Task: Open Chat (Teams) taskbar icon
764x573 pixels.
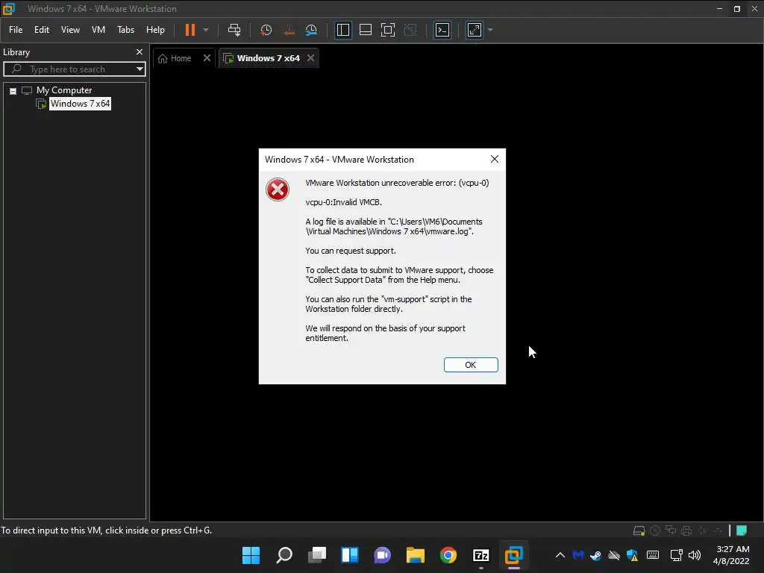Action: pyautogui.click(x=383, y=555)
